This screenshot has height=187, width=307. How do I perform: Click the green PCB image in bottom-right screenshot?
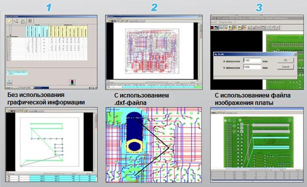point(258,142)
